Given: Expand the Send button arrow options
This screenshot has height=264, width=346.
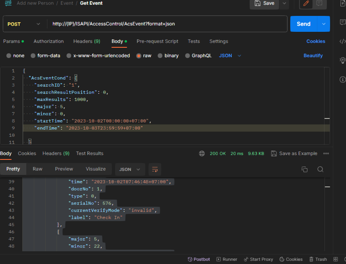Looking at the screenshot, I should [323, 24].
